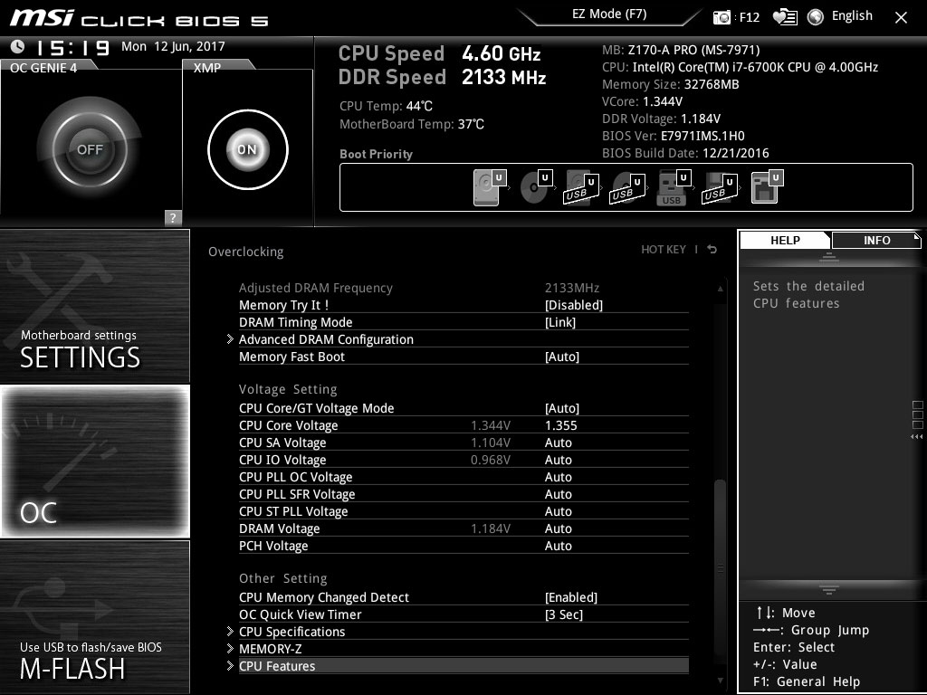Click the Boot Priority label
This screenshot has height=695, width=927.
point(376,154)
